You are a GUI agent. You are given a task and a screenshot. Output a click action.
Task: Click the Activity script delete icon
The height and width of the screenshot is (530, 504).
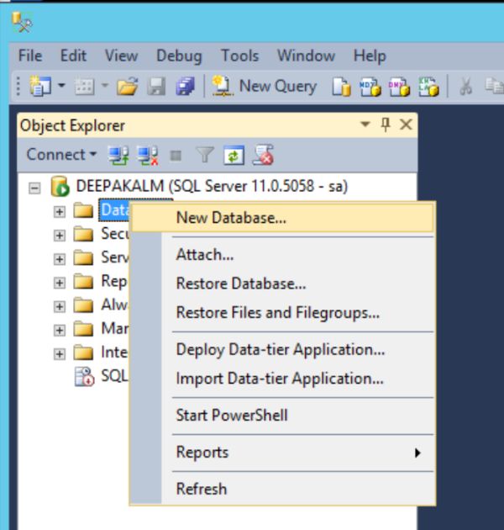pyautogui.click(x=263, y=155)
